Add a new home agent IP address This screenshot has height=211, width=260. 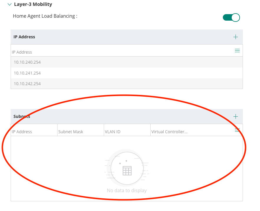236,37
